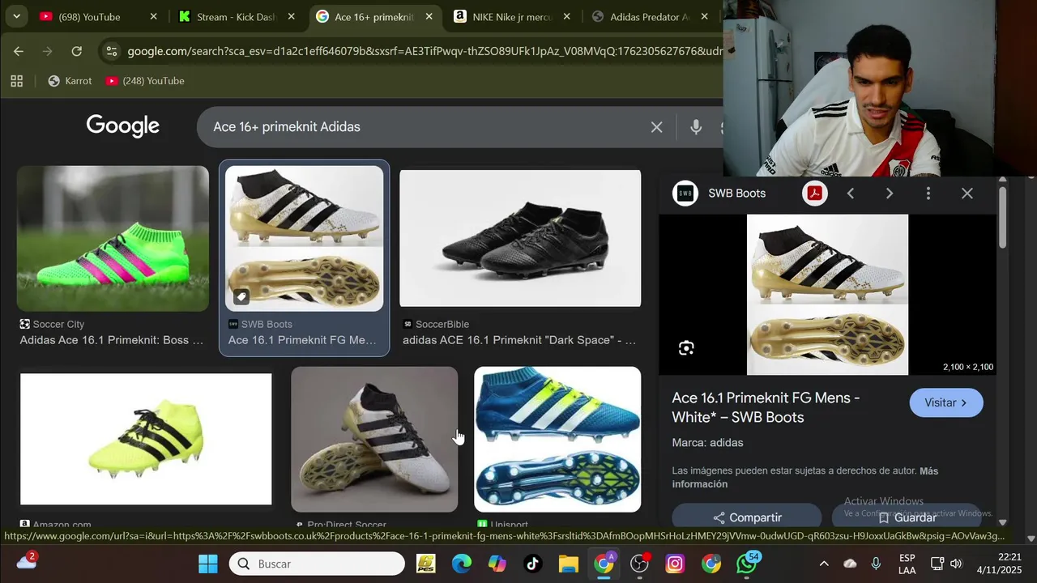
Task: Open Instagram from the taskbar
Action: coord(675,564)
